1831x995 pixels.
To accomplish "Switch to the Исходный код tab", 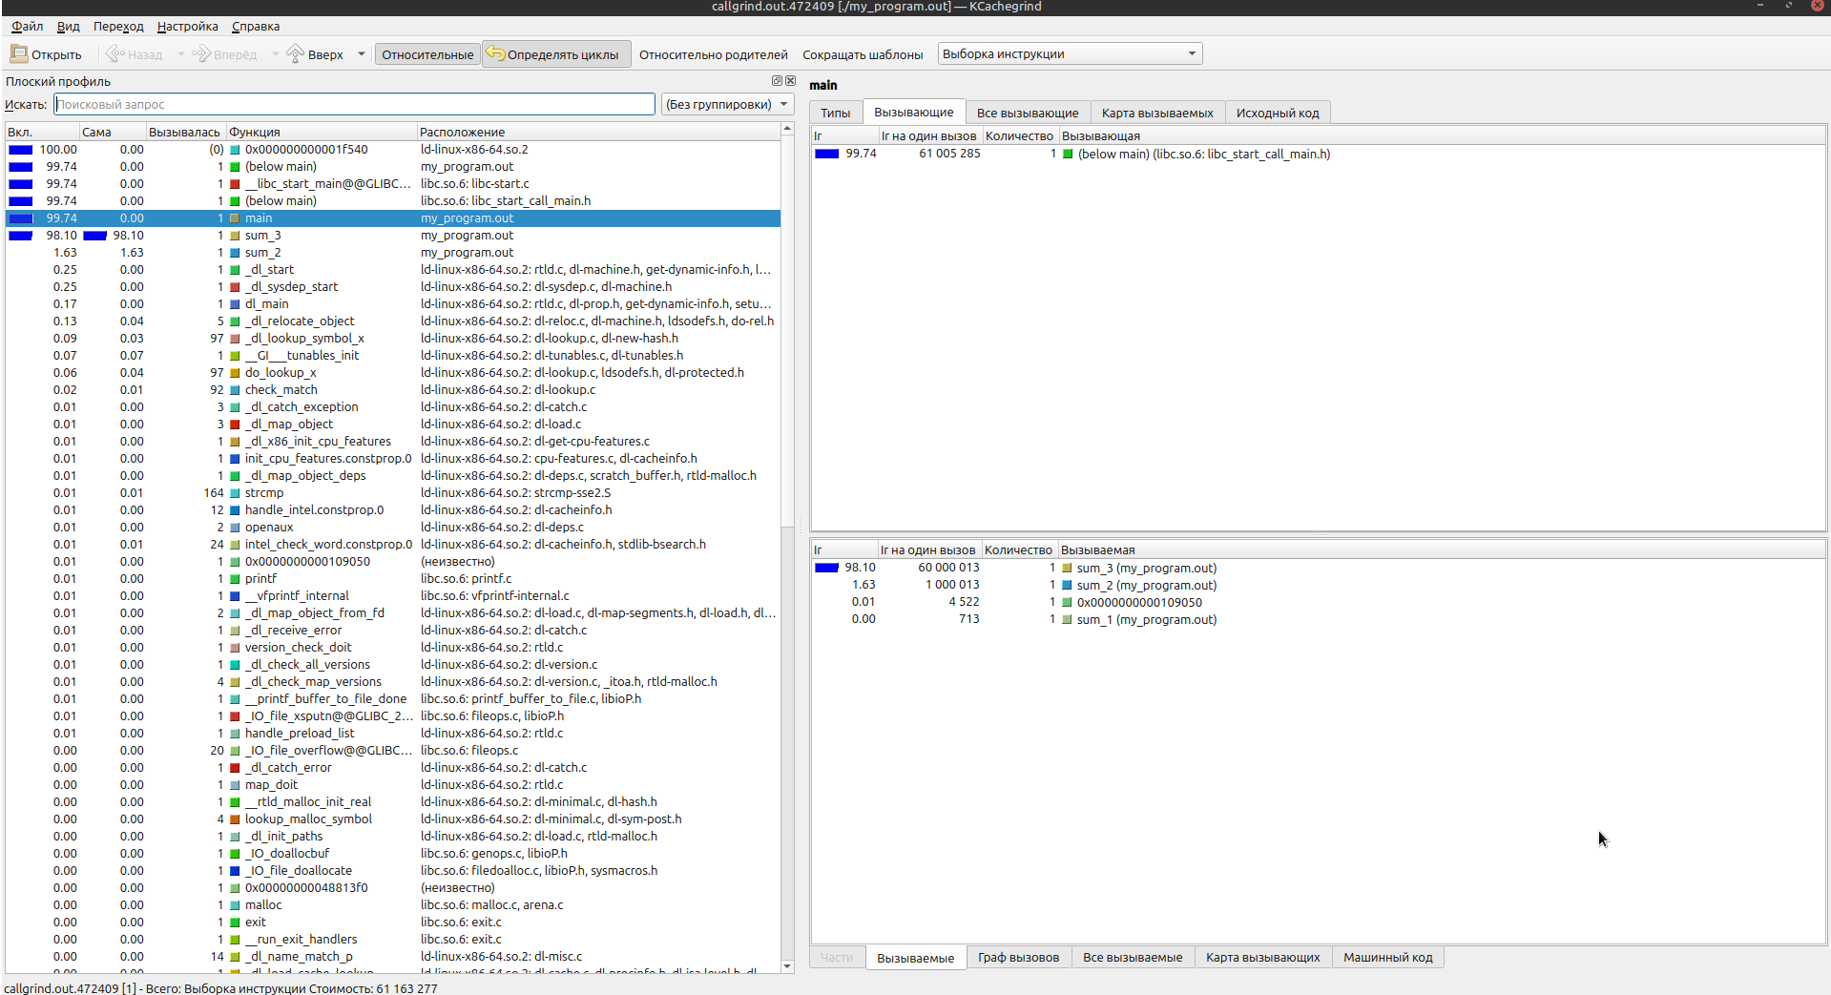I will click(1277, 114).
